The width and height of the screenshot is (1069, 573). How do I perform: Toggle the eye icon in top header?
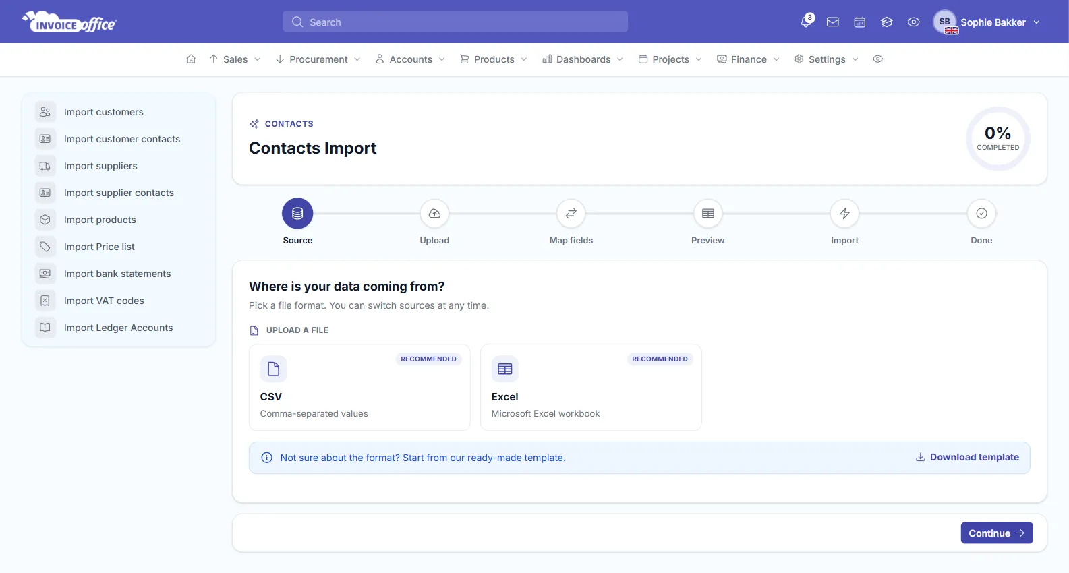[914, 22]
